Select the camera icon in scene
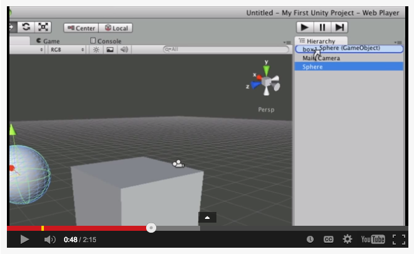The width and height of the screenshot is (414, 254). [178, 164]
